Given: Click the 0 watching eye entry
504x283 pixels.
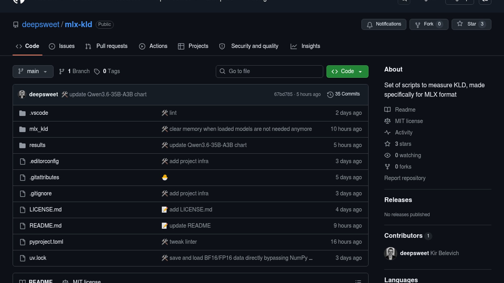Looking at the screenshot, I should [407, 155].
